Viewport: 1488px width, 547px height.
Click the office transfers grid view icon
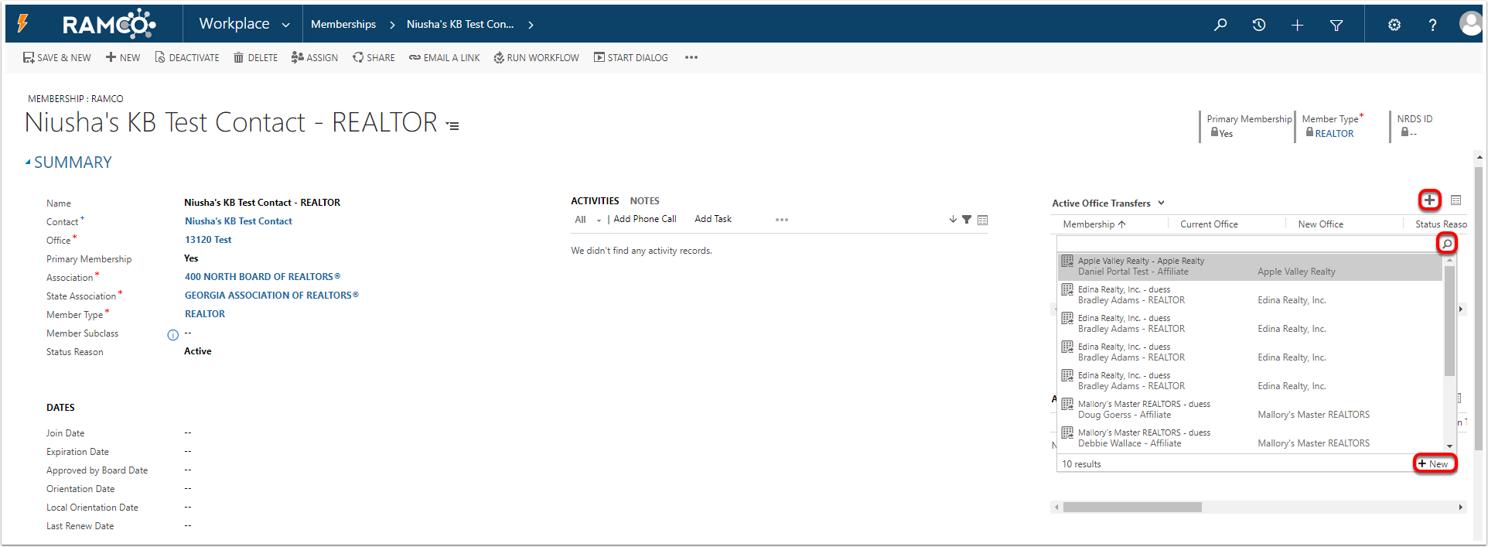click(x=1456, y=200)
